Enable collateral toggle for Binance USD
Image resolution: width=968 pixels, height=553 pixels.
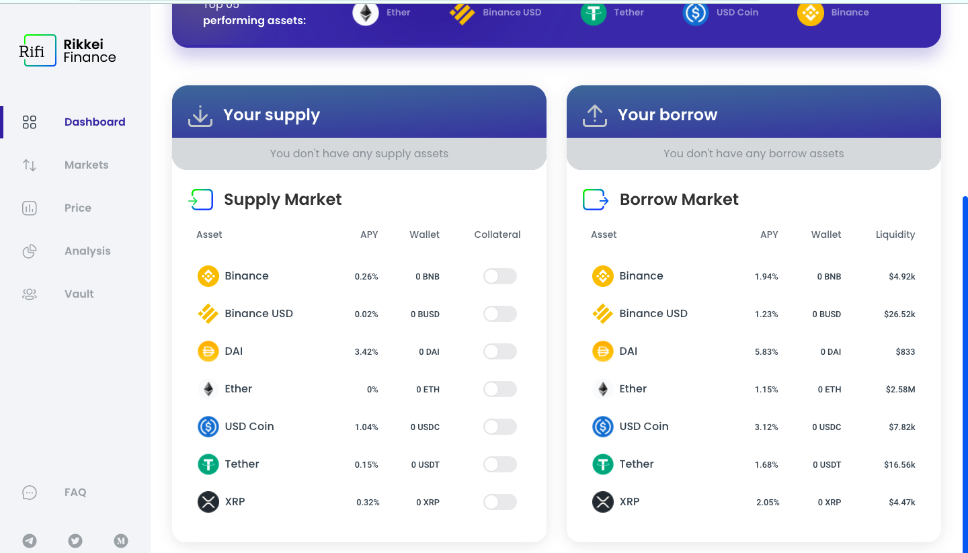500,314
